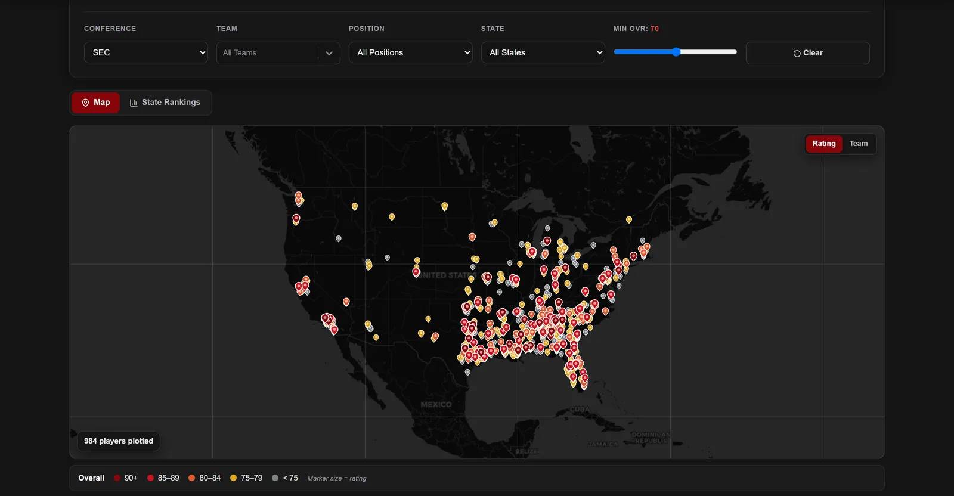
Task: Switch to the Map tab
Action: click(x=95, y=103)
